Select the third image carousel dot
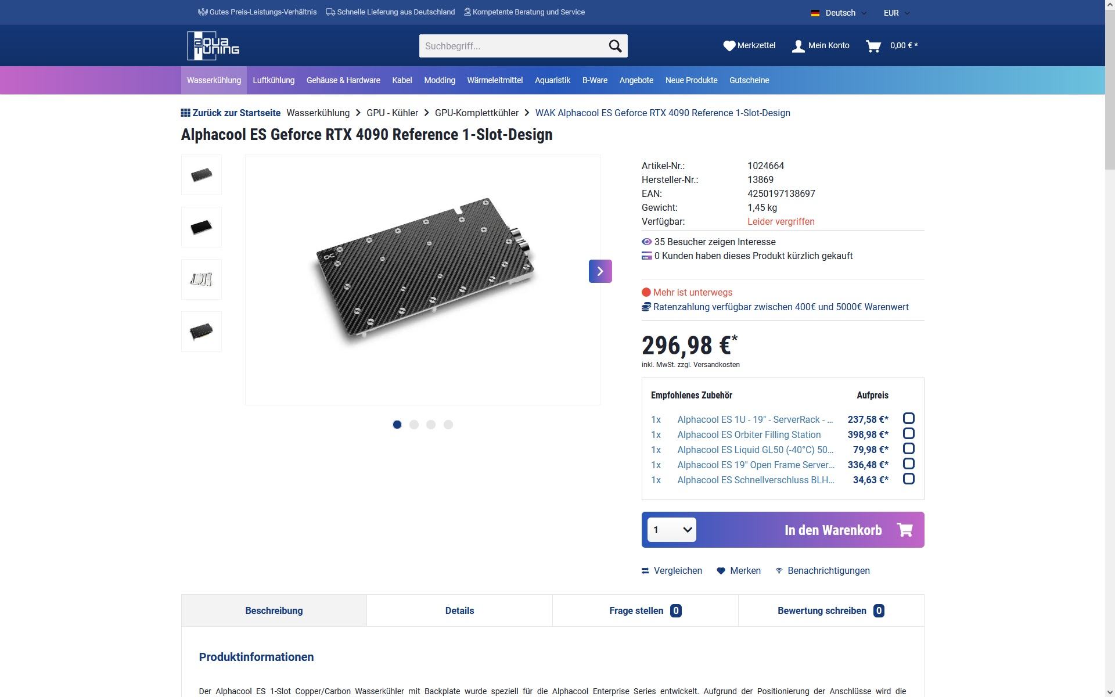Screen dimensions: 1115x697 pos(431,425)
